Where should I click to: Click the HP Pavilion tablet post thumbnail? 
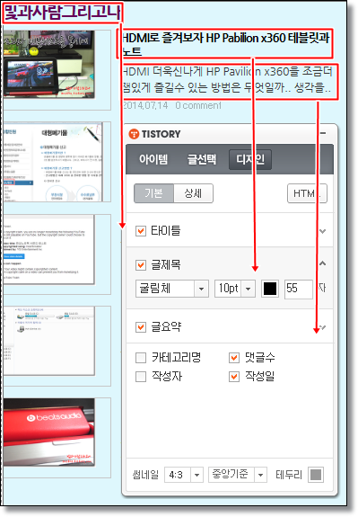click(x=49, y=65)
